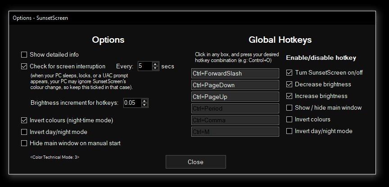The width and height of the screenshot is (389, 187).
Task: Enable the Show detailed info checkbox
Action: (x=24, y=54)
